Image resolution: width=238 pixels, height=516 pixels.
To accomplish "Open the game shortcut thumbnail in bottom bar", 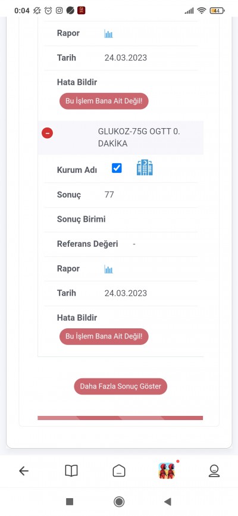I will tap(167, 471).
